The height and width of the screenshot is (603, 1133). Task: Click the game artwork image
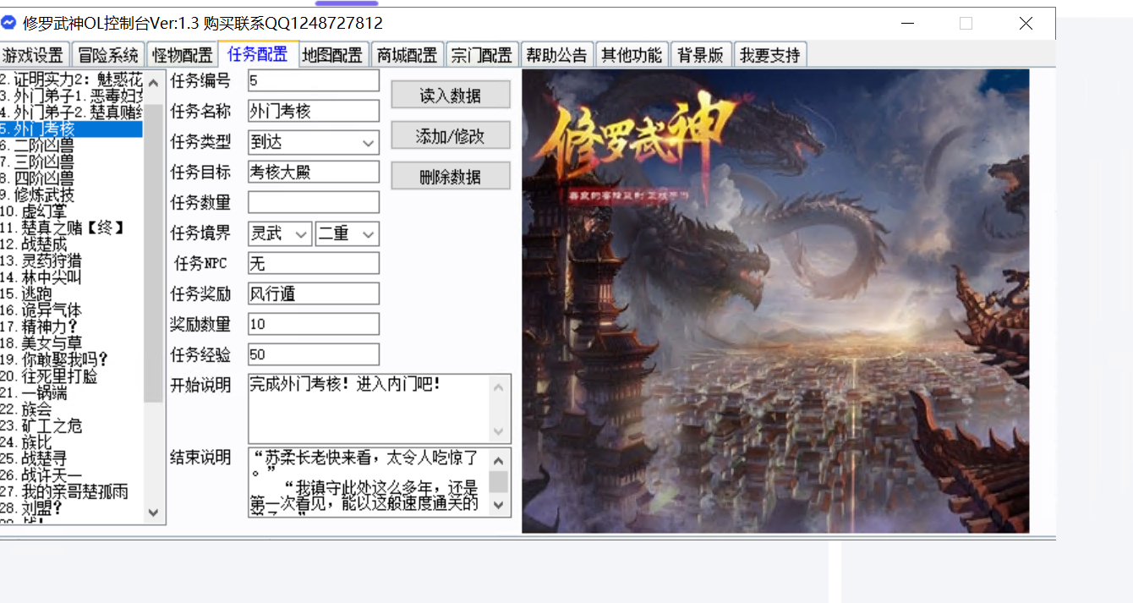774,301
